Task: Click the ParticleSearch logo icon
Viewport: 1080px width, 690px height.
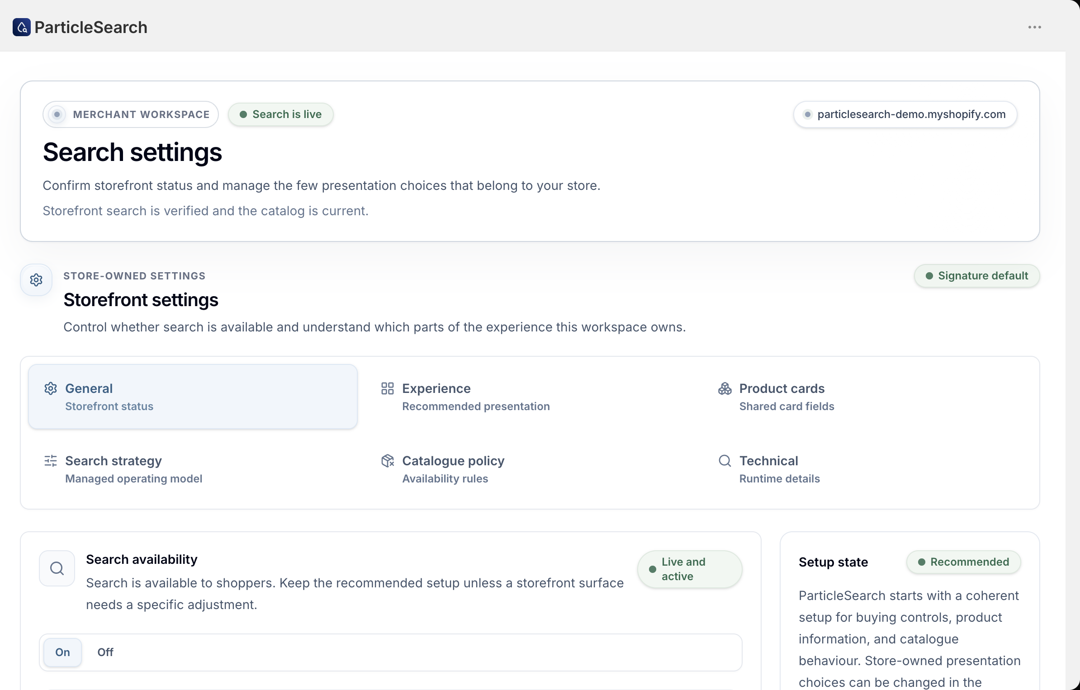Action: point(22,27)
